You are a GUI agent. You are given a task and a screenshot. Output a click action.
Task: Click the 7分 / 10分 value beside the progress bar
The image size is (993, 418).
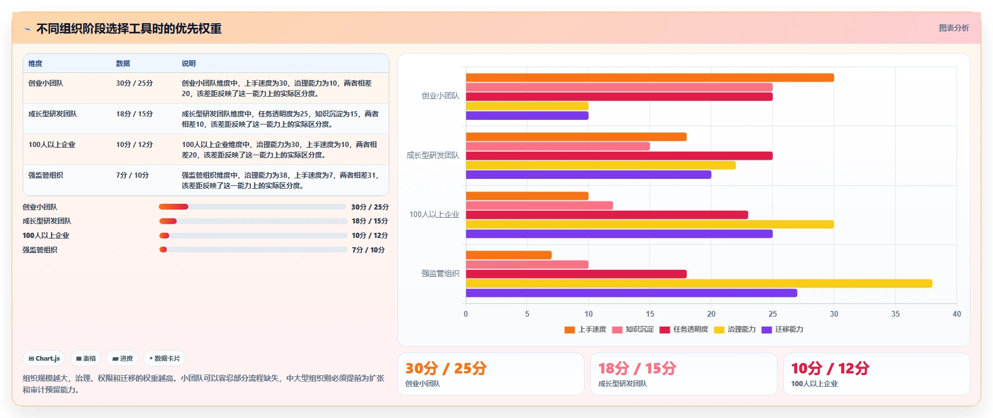point(368,250)
